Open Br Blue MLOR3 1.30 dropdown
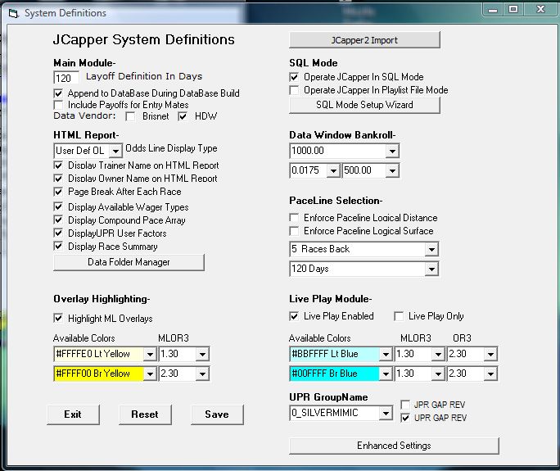 (438, 374)
